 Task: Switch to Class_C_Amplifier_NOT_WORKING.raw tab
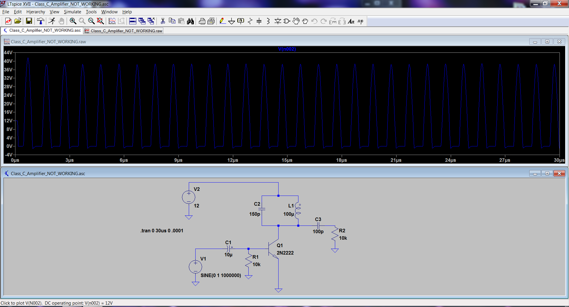click(x=124, y=31)
